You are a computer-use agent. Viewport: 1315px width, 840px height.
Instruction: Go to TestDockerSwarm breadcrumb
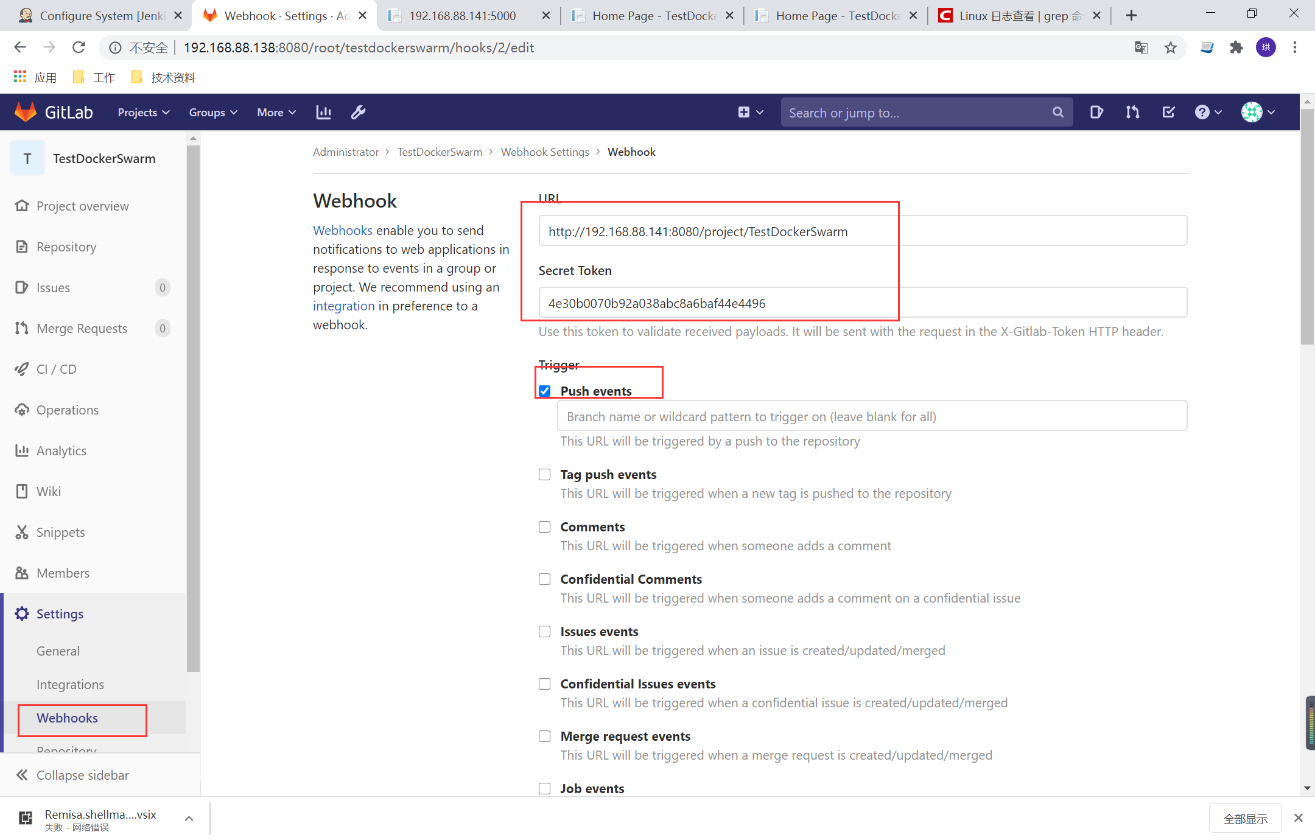click(x=440, y=152)
